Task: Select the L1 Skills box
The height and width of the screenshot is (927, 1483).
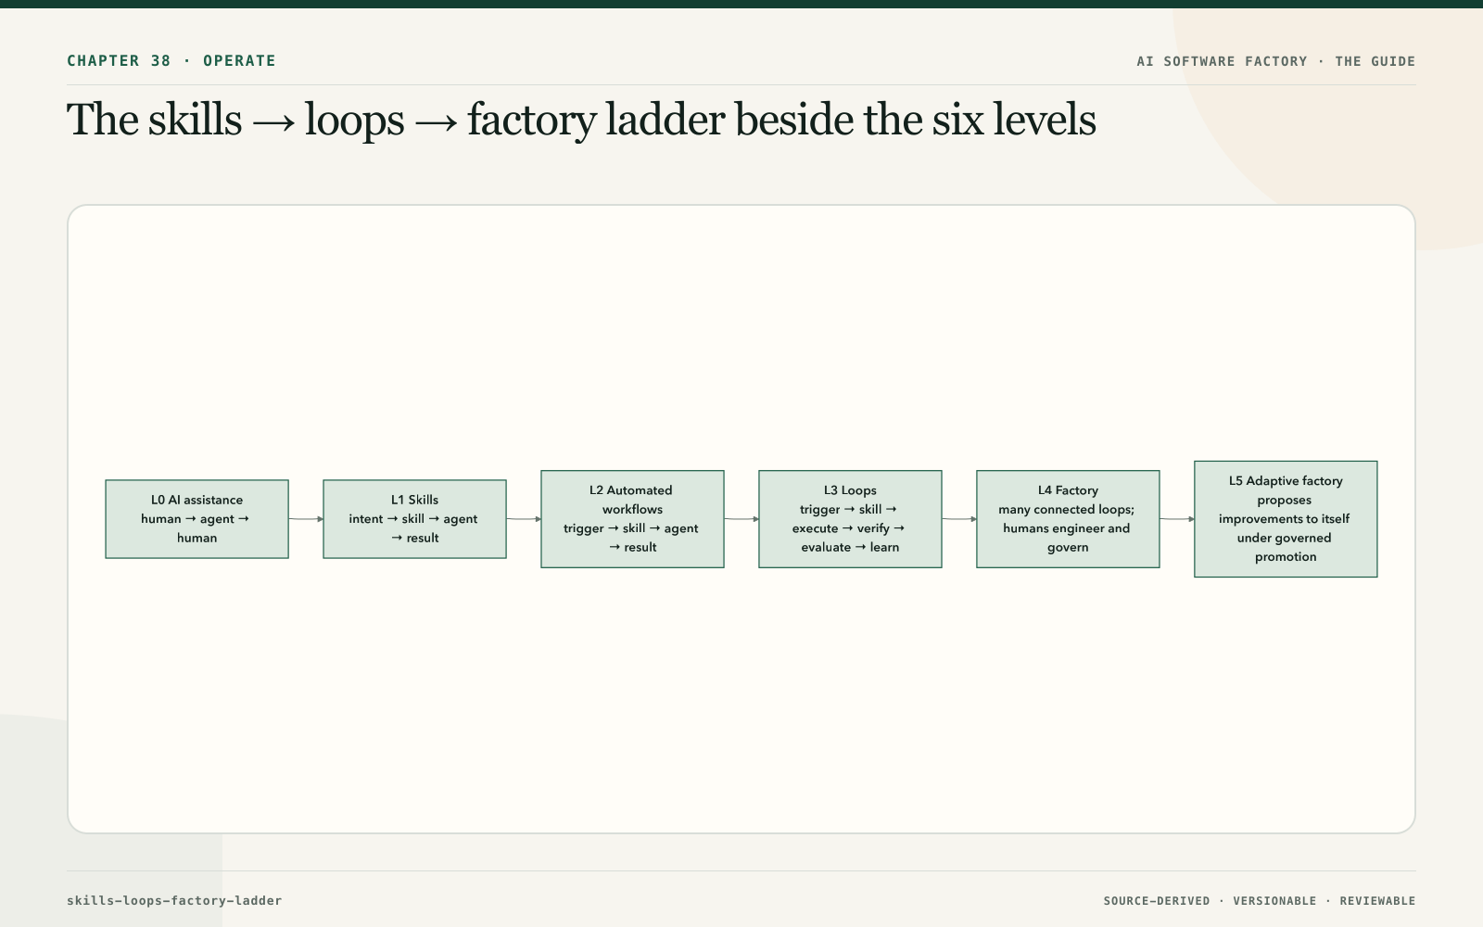Action: 414,519
